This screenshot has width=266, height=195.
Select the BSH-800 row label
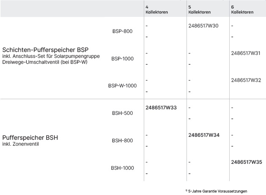(123, 140)
